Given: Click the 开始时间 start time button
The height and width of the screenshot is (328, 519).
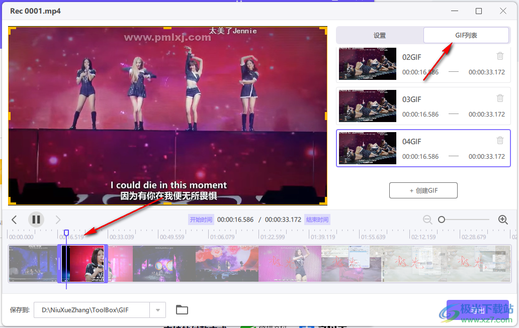Looking at the screenshot, I should (201, 220).
